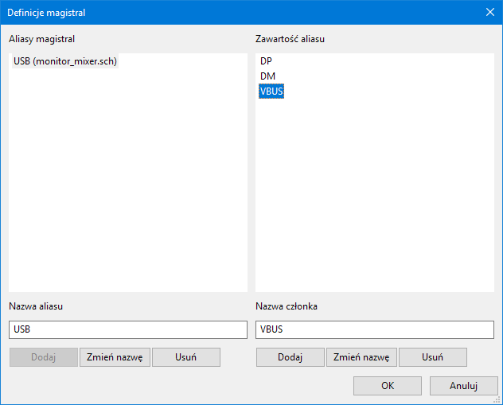Screen dimensions: 503x405
Task: Rename member using right Zmień nazwę button
Action: coord(361,357)
